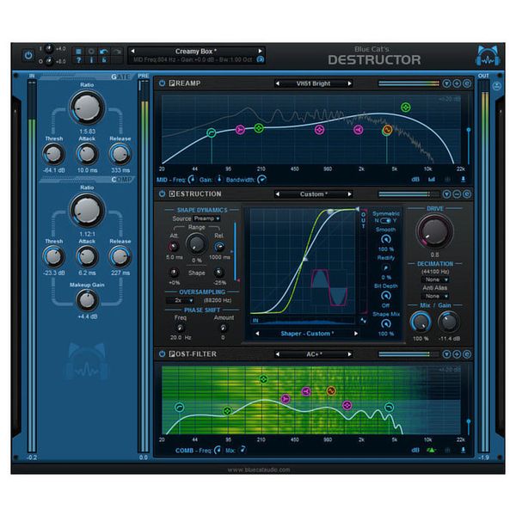516x516 pixels.
Task: Select the next Preamp preset after VH51 Bright
Action: click(349, 83)
